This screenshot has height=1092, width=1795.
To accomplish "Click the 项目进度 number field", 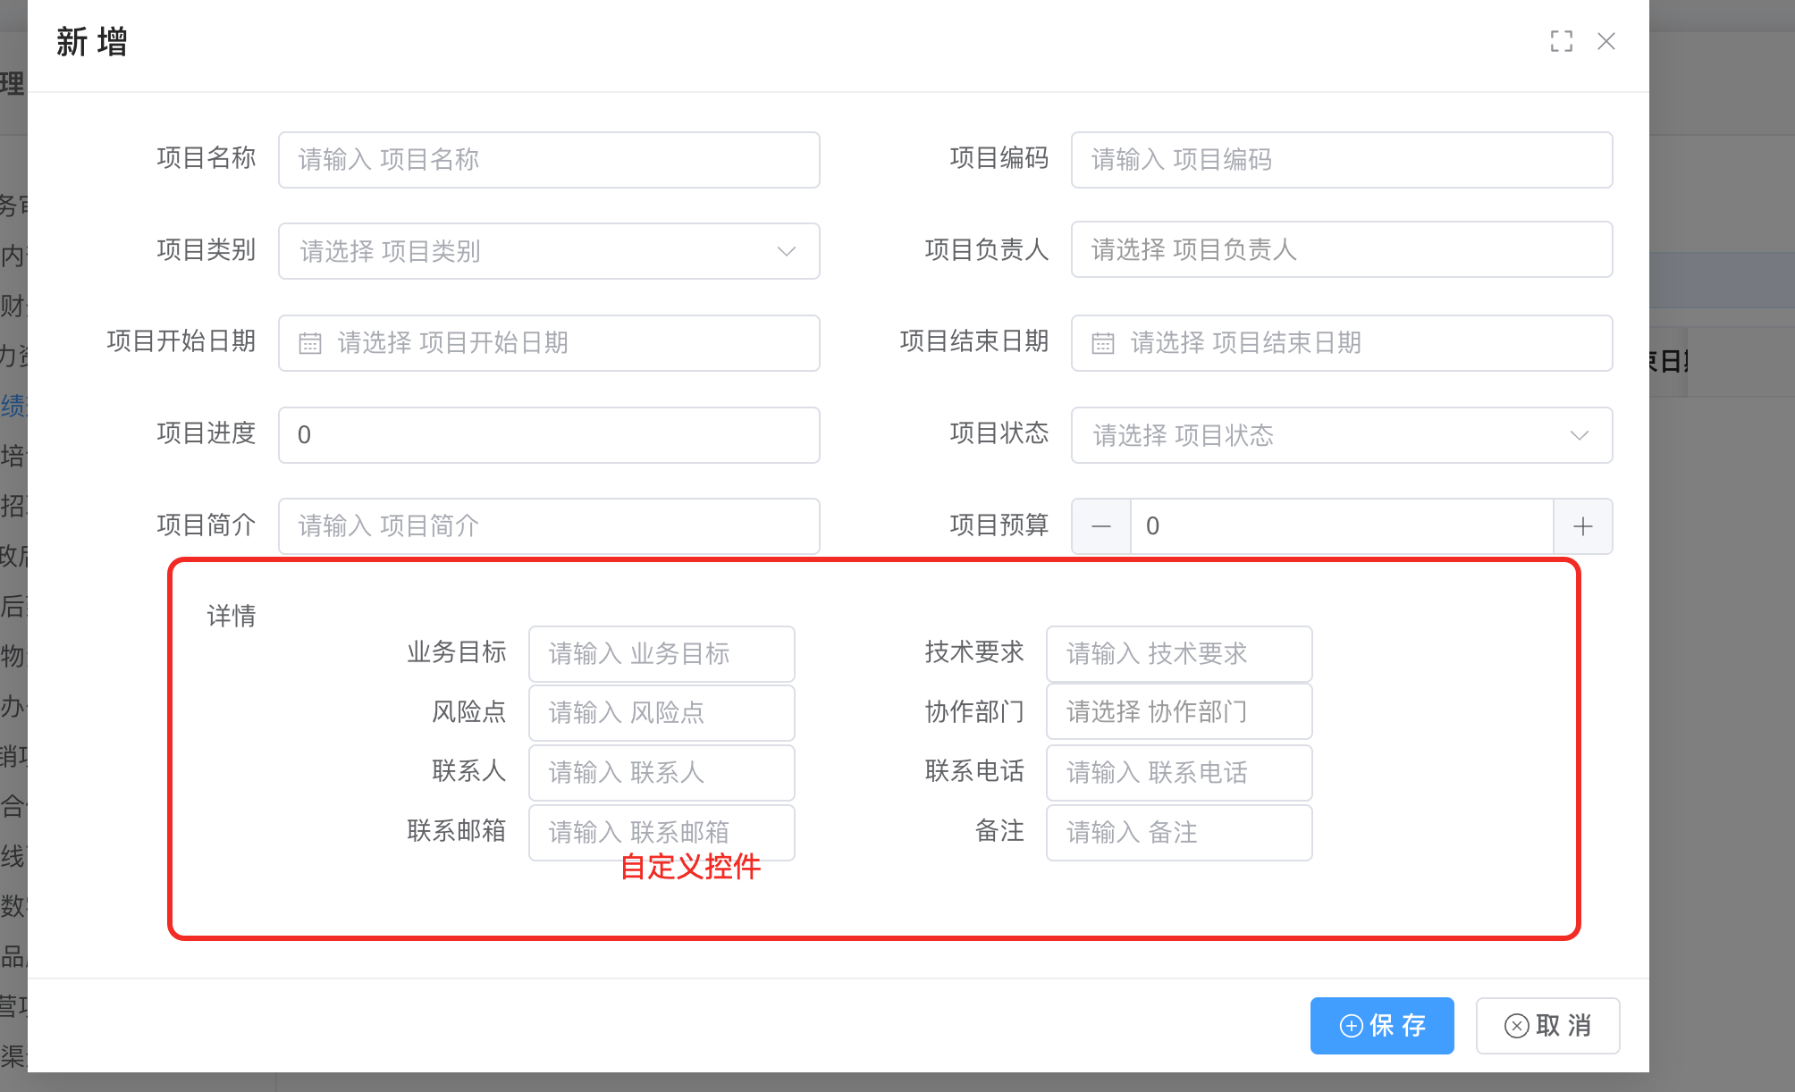I will pyautogui.click(x=549, y=435).
